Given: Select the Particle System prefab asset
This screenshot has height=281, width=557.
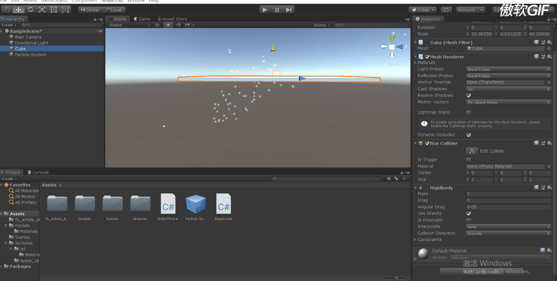Looking at the screenshot, I should click(196, 207).
